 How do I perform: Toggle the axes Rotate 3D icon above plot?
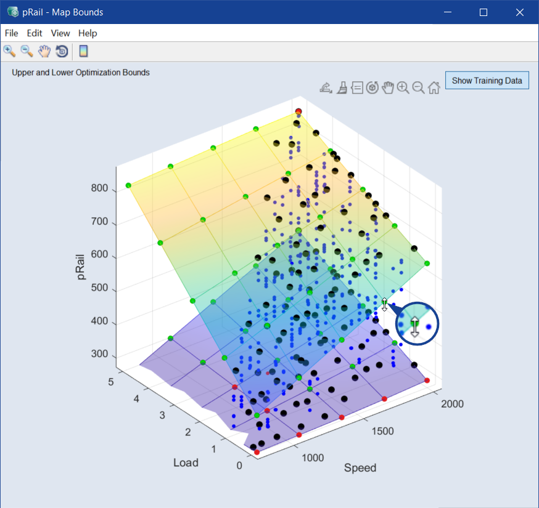[x=372, y=88]
